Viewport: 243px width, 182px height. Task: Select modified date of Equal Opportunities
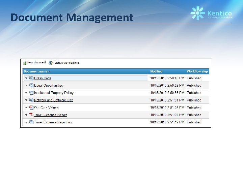click(167, 85)
